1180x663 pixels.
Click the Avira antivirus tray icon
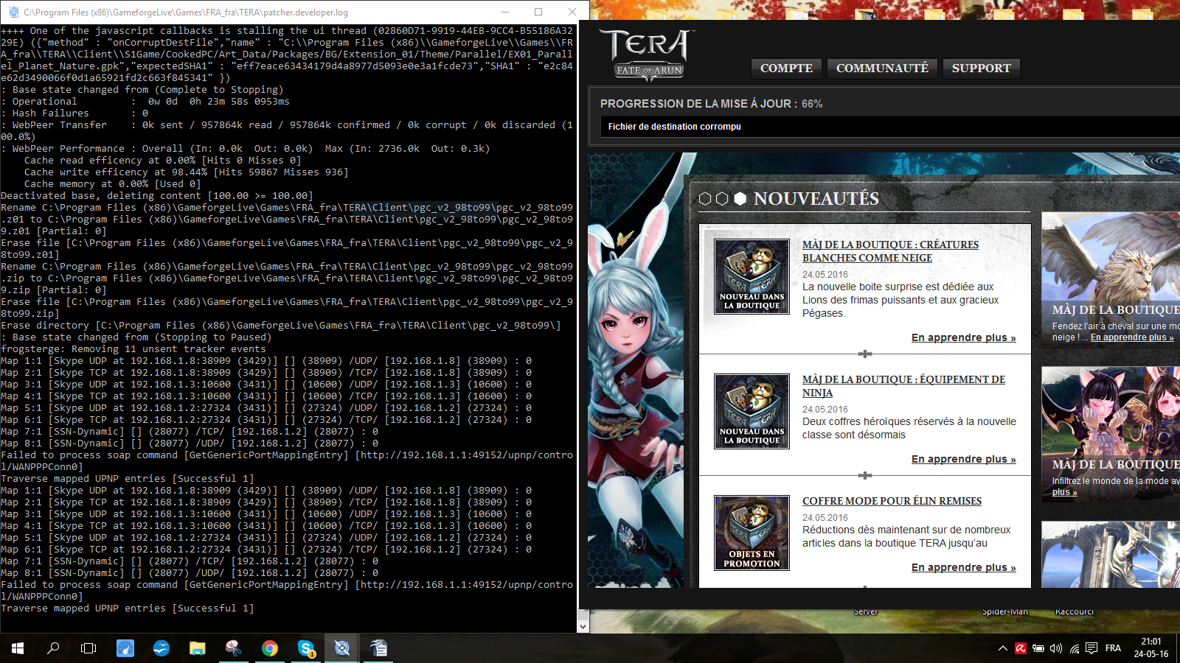(1021, 648)
